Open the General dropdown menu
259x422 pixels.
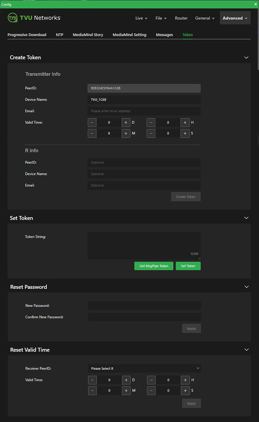205,18
